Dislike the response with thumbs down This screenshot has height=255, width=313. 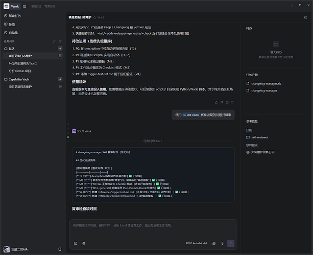pos(222,102)
